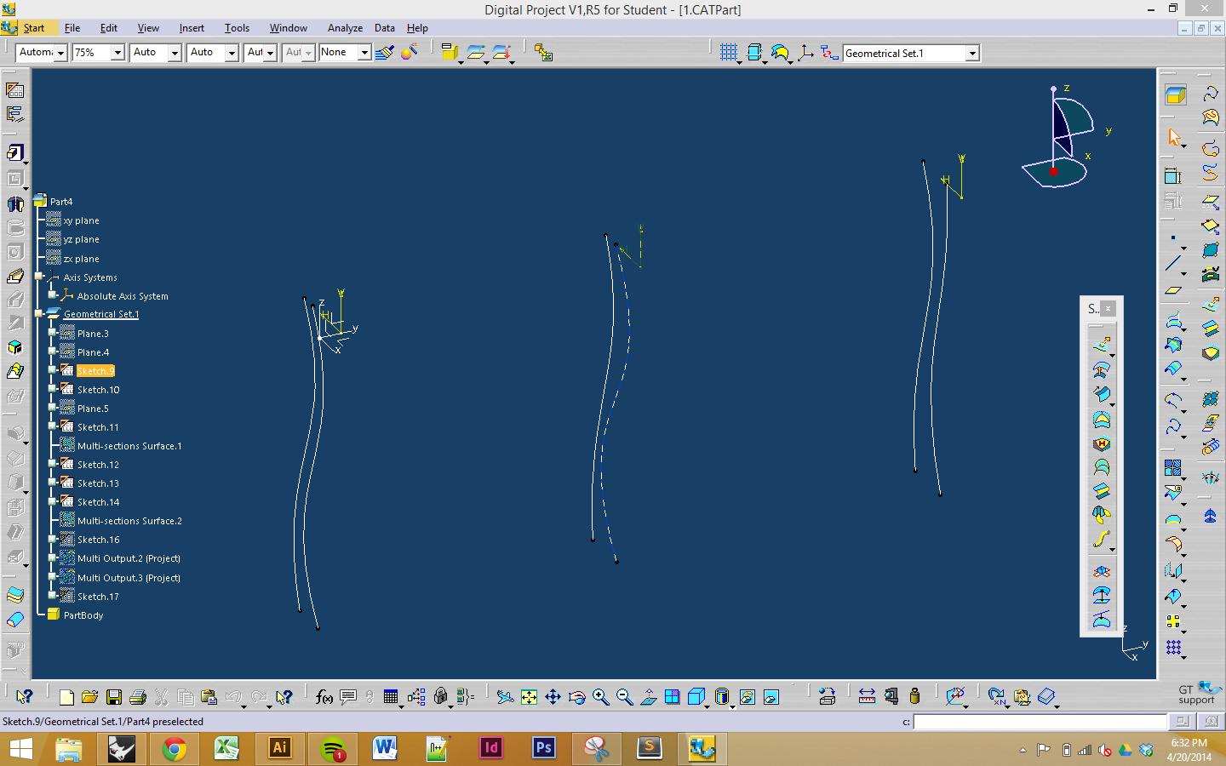Click the yellow curve icon in floating toolbar
This screenshot has width=1226, height=766.
click(1102, 540)
